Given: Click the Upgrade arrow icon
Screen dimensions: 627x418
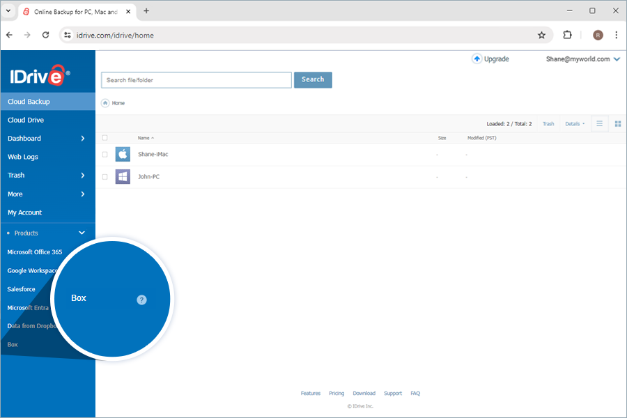Looking at the screenshot, I should pos(477,59).
